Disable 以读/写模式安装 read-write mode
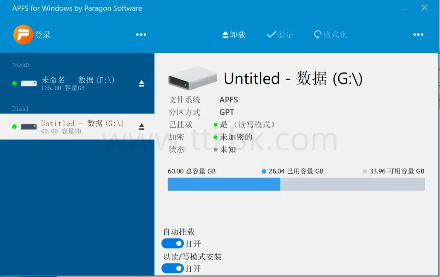Viewport: 440px width, 277px height. [x=172, y=268]
